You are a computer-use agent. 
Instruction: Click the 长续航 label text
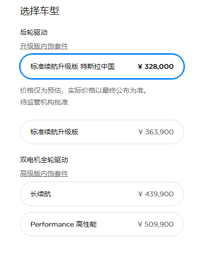click(41, 194)
